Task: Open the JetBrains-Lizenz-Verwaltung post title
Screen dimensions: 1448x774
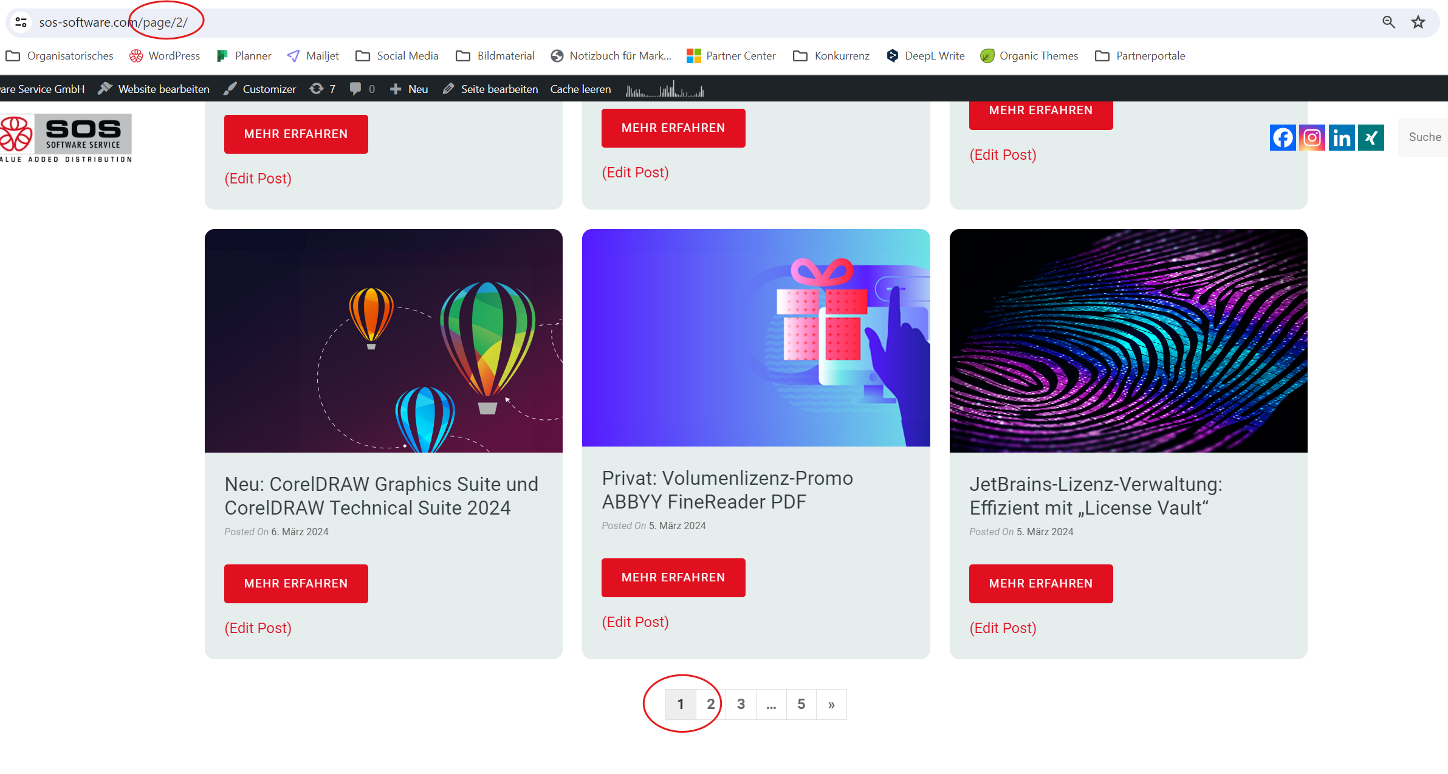Action: tap(1096, 496)
